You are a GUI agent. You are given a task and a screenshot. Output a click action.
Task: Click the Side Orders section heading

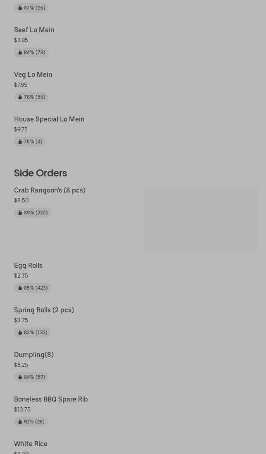(40, 173)
